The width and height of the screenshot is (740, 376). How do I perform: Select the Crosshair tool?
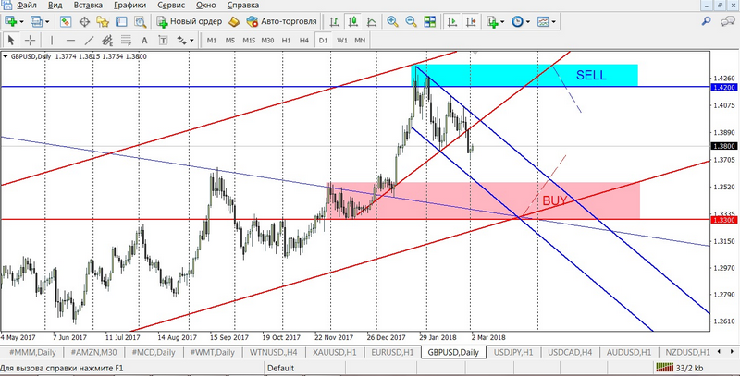(x=31, y=40)
